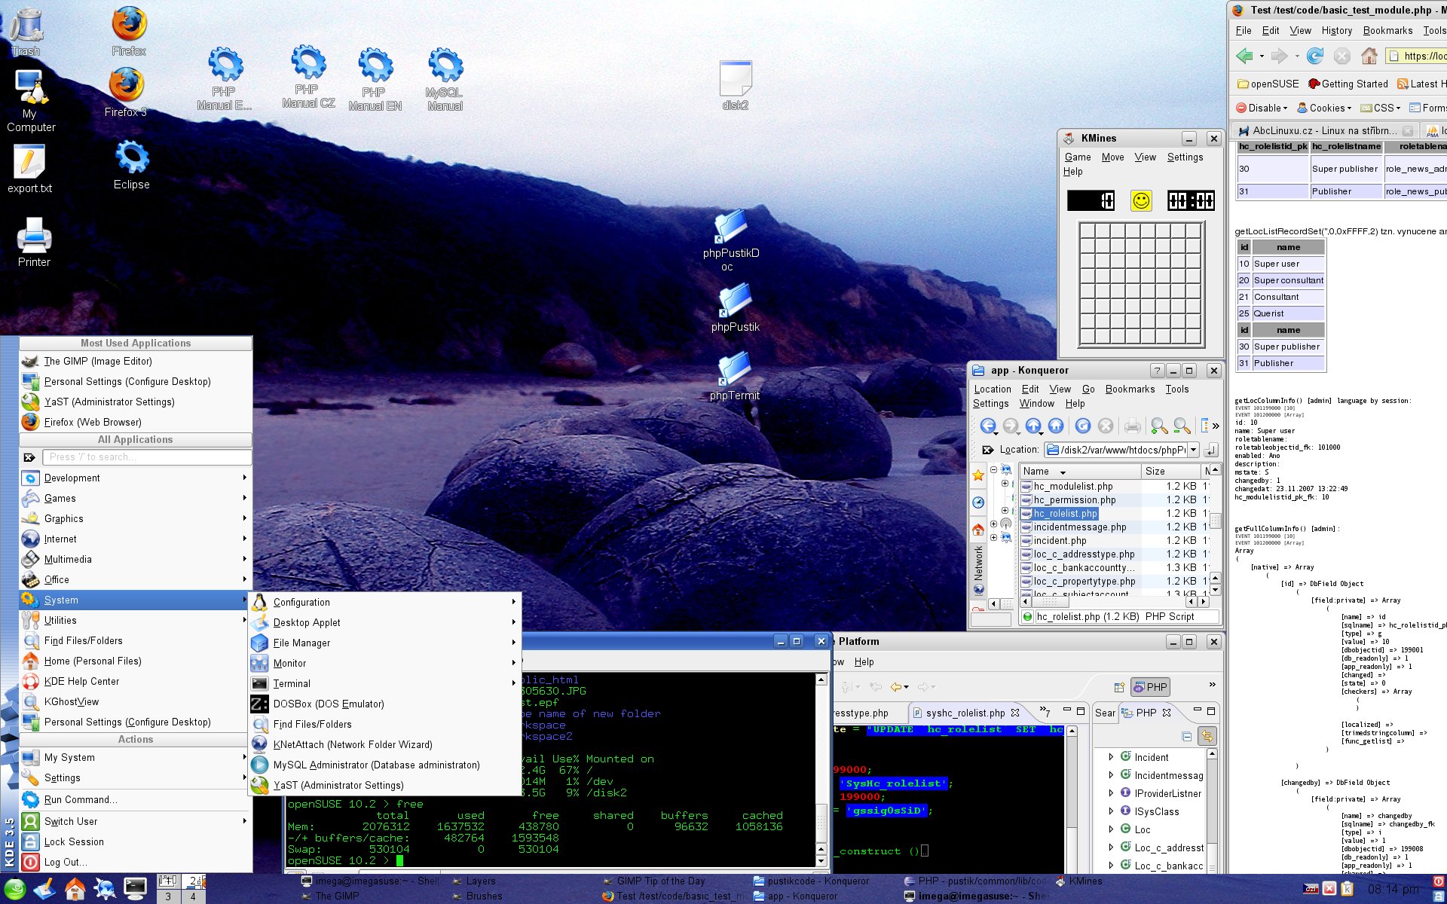
Task: Click Konqueror's Back navigation arrow
Action: pyautogui.click(x=988, y=426)
